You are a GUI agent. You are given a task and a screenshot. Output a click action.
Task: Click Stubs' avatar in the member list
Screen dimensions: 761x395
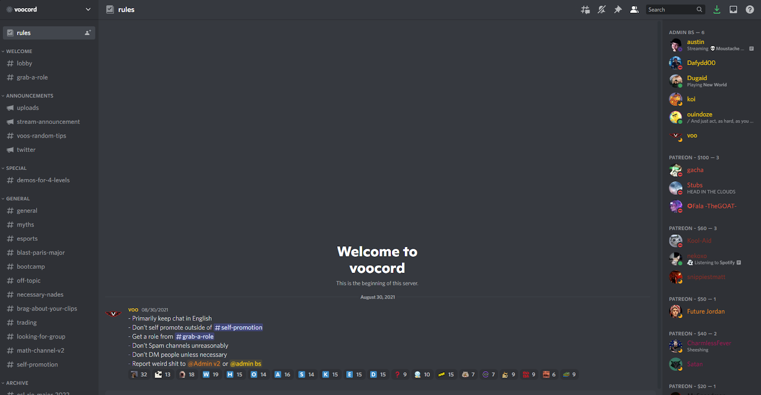[675, 188]
